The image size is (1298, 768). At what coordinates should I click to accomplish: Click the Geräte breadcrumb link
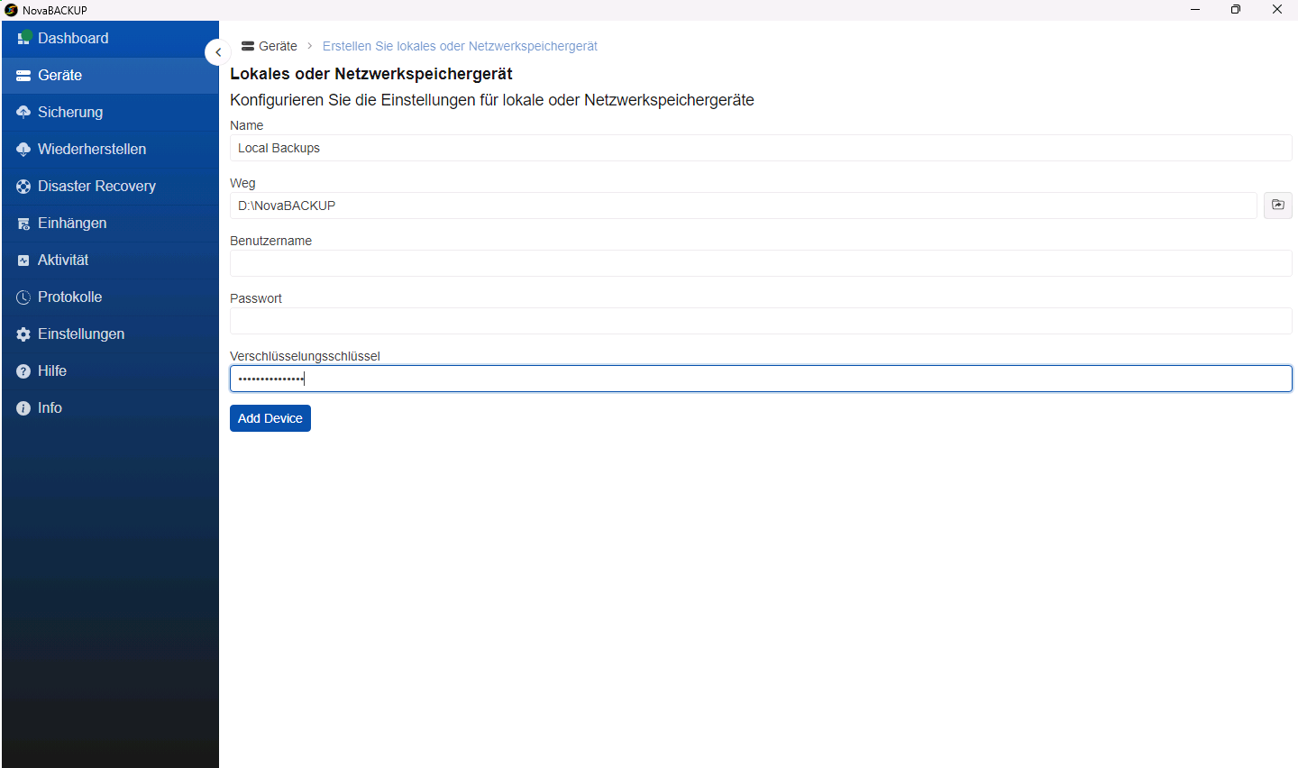click(x=270, y=46)
